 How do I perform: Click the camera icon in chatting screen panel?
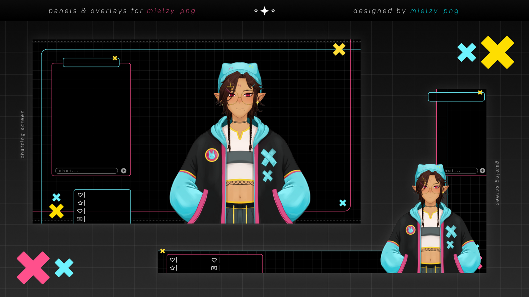tap(80, 219)
